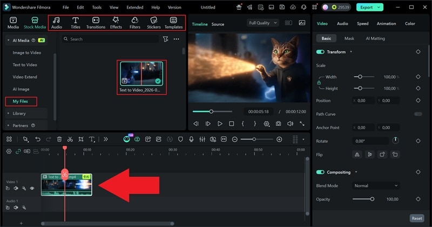Show more timeline tools via double-chevron

click(105, 139)
